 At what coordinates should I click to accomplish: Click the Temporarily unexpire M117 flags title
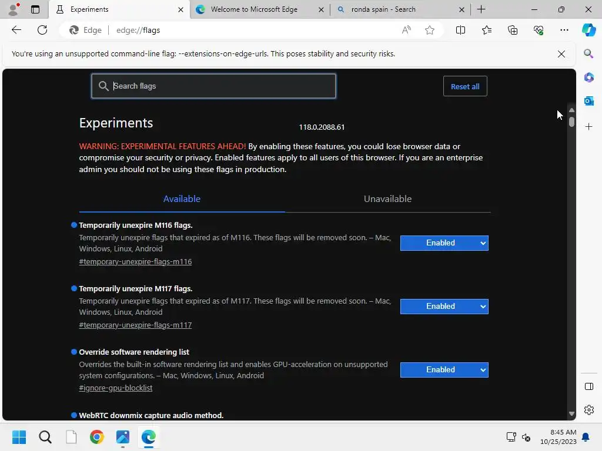(136, 288)
